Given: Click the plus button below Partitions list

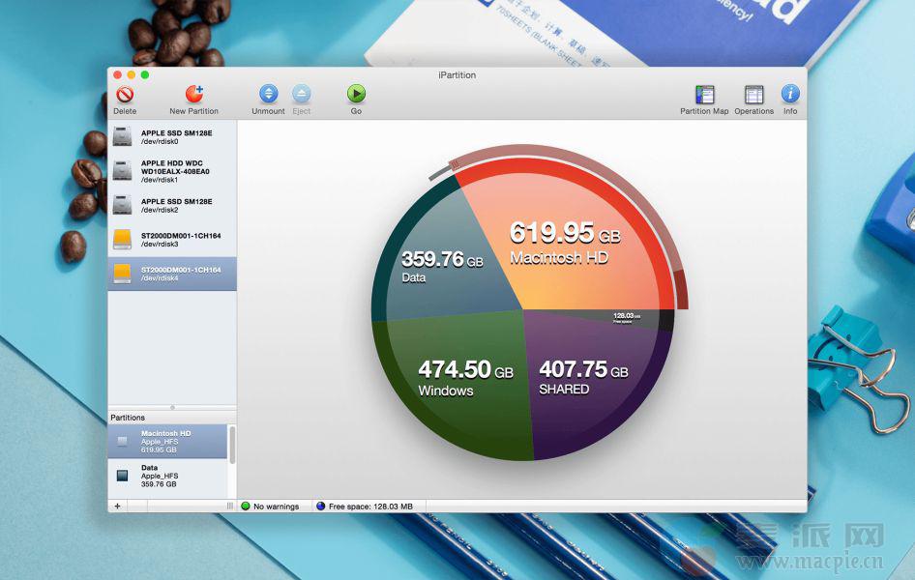Looking at the screenshot, I should point(117,506).
